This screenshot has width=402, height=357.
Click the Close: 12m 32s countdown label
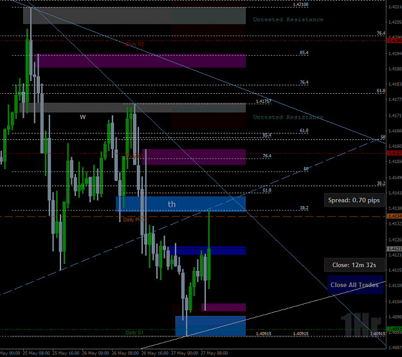coord(354,265)
